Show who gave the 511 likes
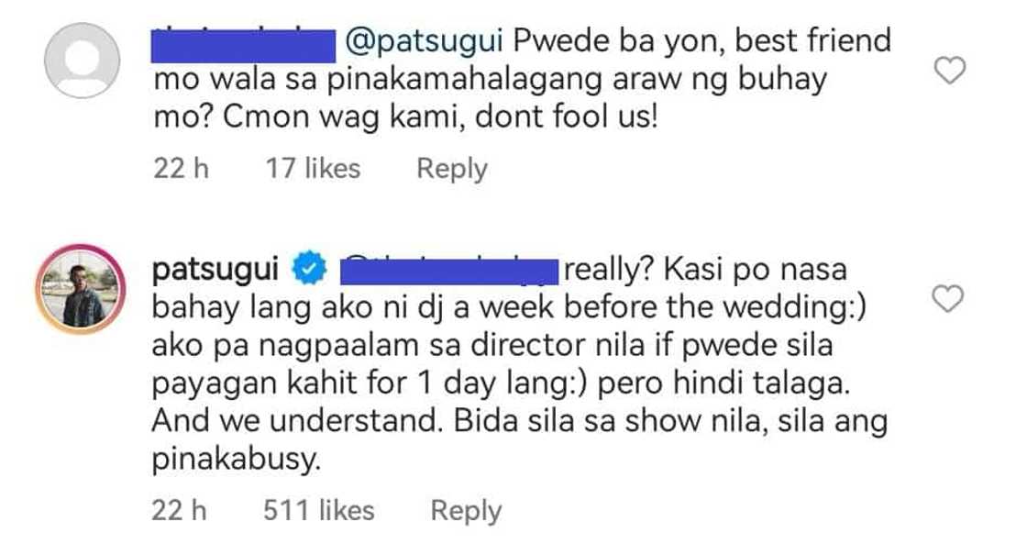 point(319,510)
